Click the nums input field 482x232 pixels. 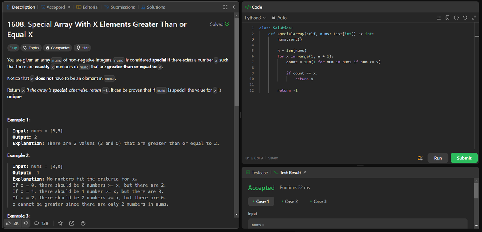click(357, 224)
